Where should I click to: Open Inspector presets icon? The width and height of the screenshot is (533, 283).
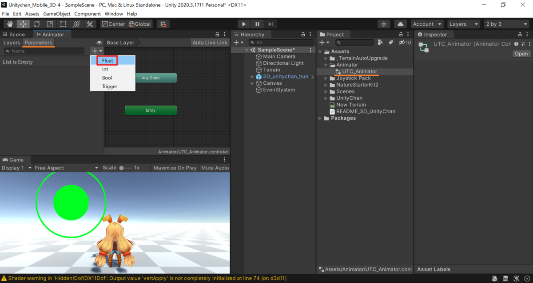coord(523,44)
